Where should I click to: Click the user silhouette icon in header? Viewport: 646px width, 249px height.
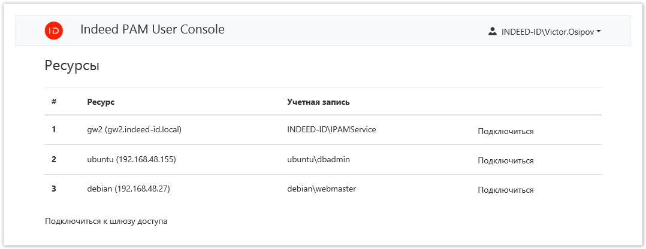point(493,31)
